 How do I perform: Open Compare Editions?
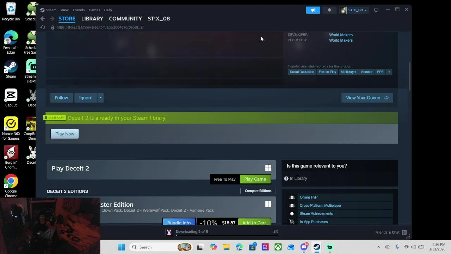(258, 191)
